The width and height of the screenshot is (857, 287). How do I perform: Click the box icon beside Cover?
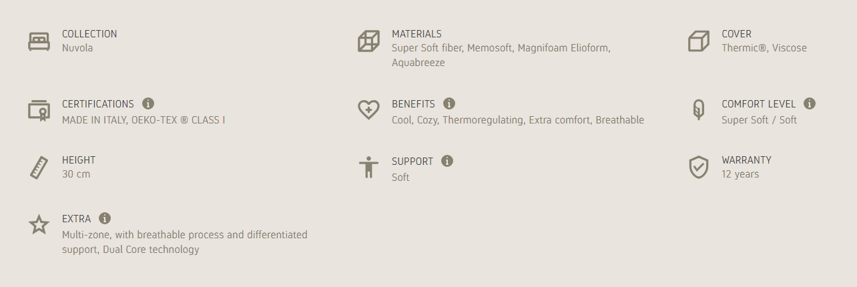[698, 41]
